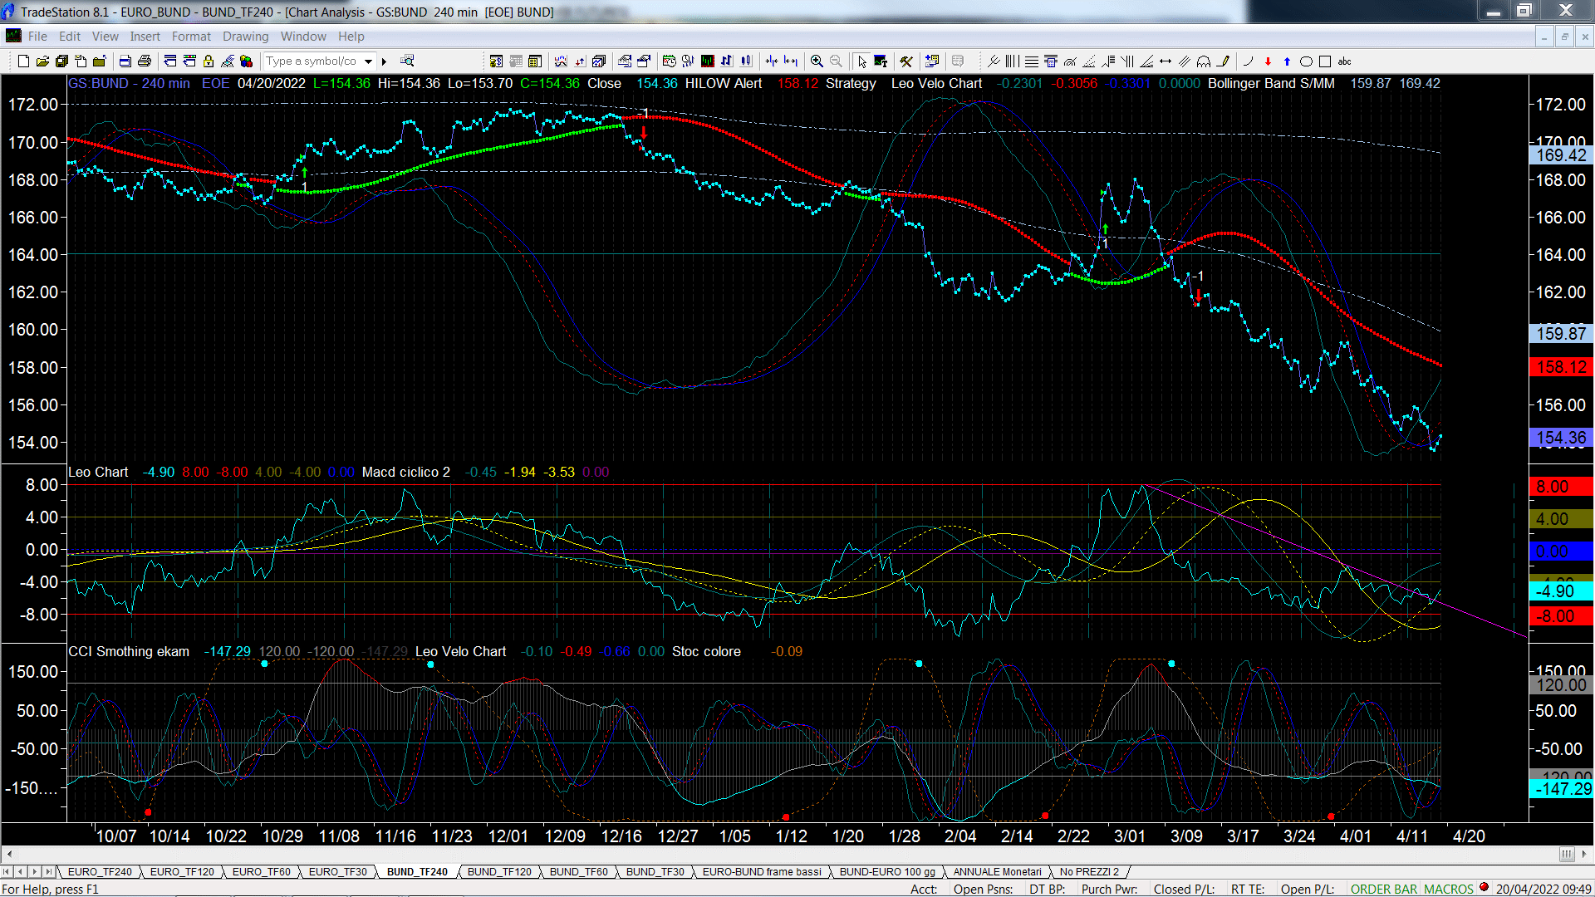The height and width of the screenshot is (897, 1595).
Task: Click the padlock lock icon
Action: point(209,61)
